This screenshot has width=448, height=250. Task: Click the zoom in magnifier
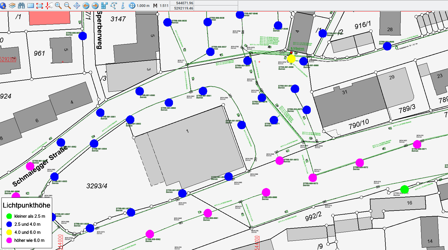(x=58, y=5)
